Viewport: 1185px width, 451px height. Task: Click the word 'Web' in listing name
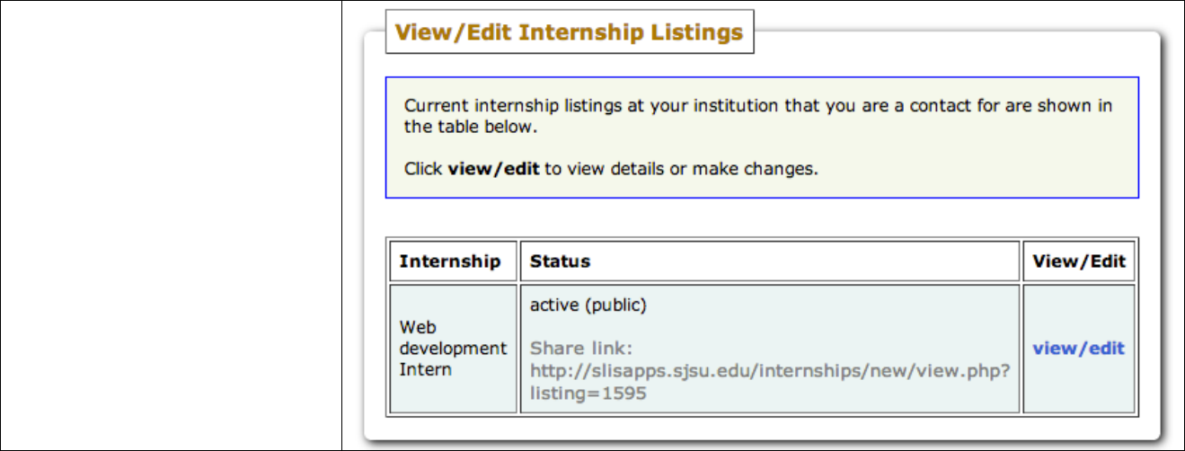click(417, 327)
